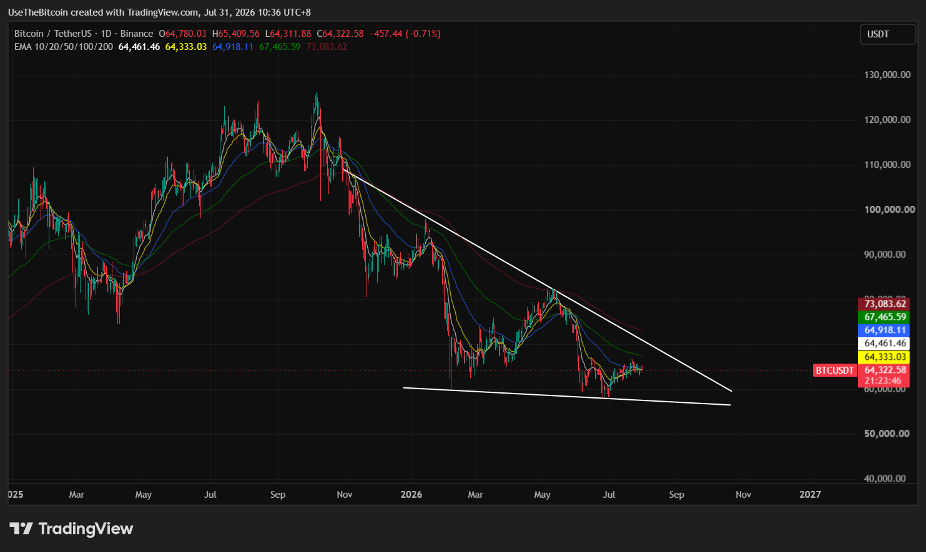The image size is (926, 552).
Task: Click the Jul 2025 time axis label
Action: click(210, 495)
